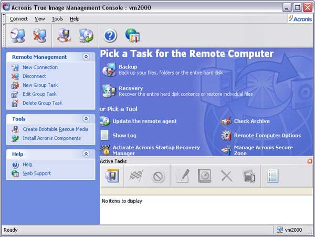Click the Create Bootable Rescue Media toolbar icon
The width and height of the screenshot is (315, 237).
tap(64, 35)
